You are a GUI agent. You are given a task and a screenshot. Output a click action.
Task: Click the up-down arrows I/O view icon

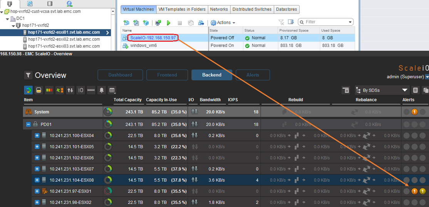click(70, 90)
